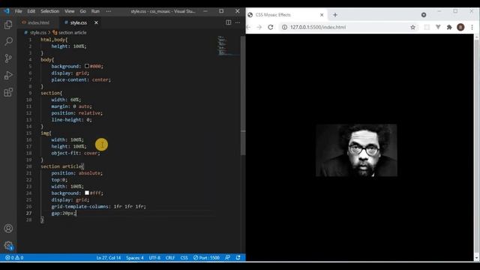Viewport: 480px width, 270px height.
Task: Open the File menu
Action: tap(18, 11)
